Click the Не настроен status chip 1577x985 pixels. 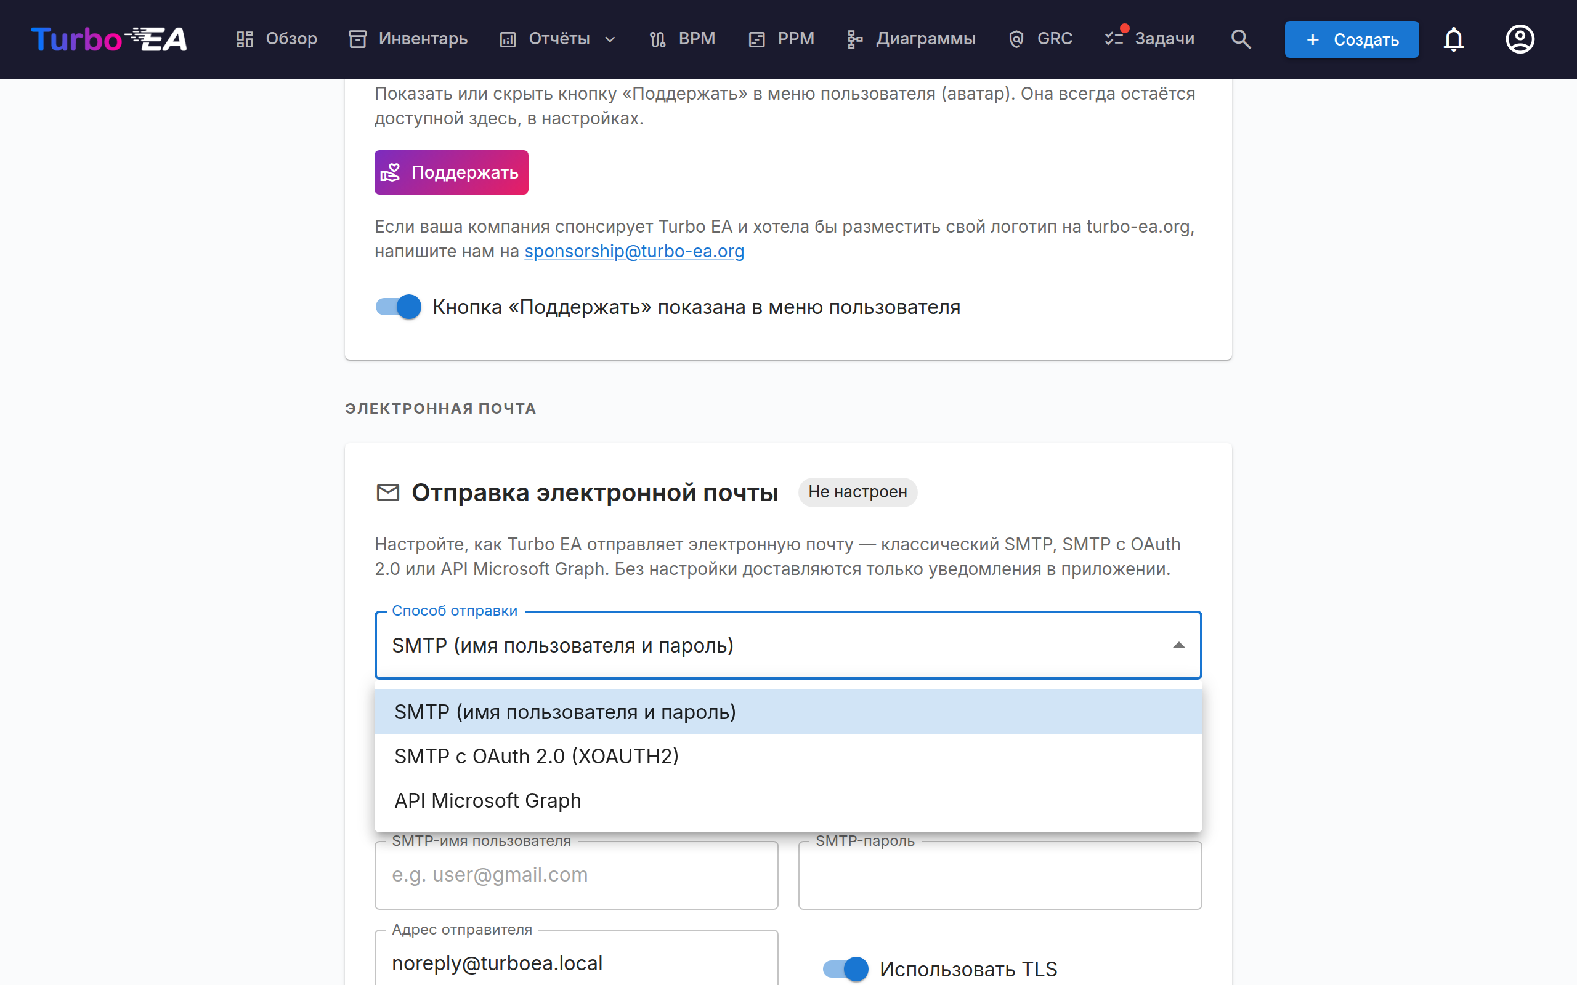tap(857, 492)
